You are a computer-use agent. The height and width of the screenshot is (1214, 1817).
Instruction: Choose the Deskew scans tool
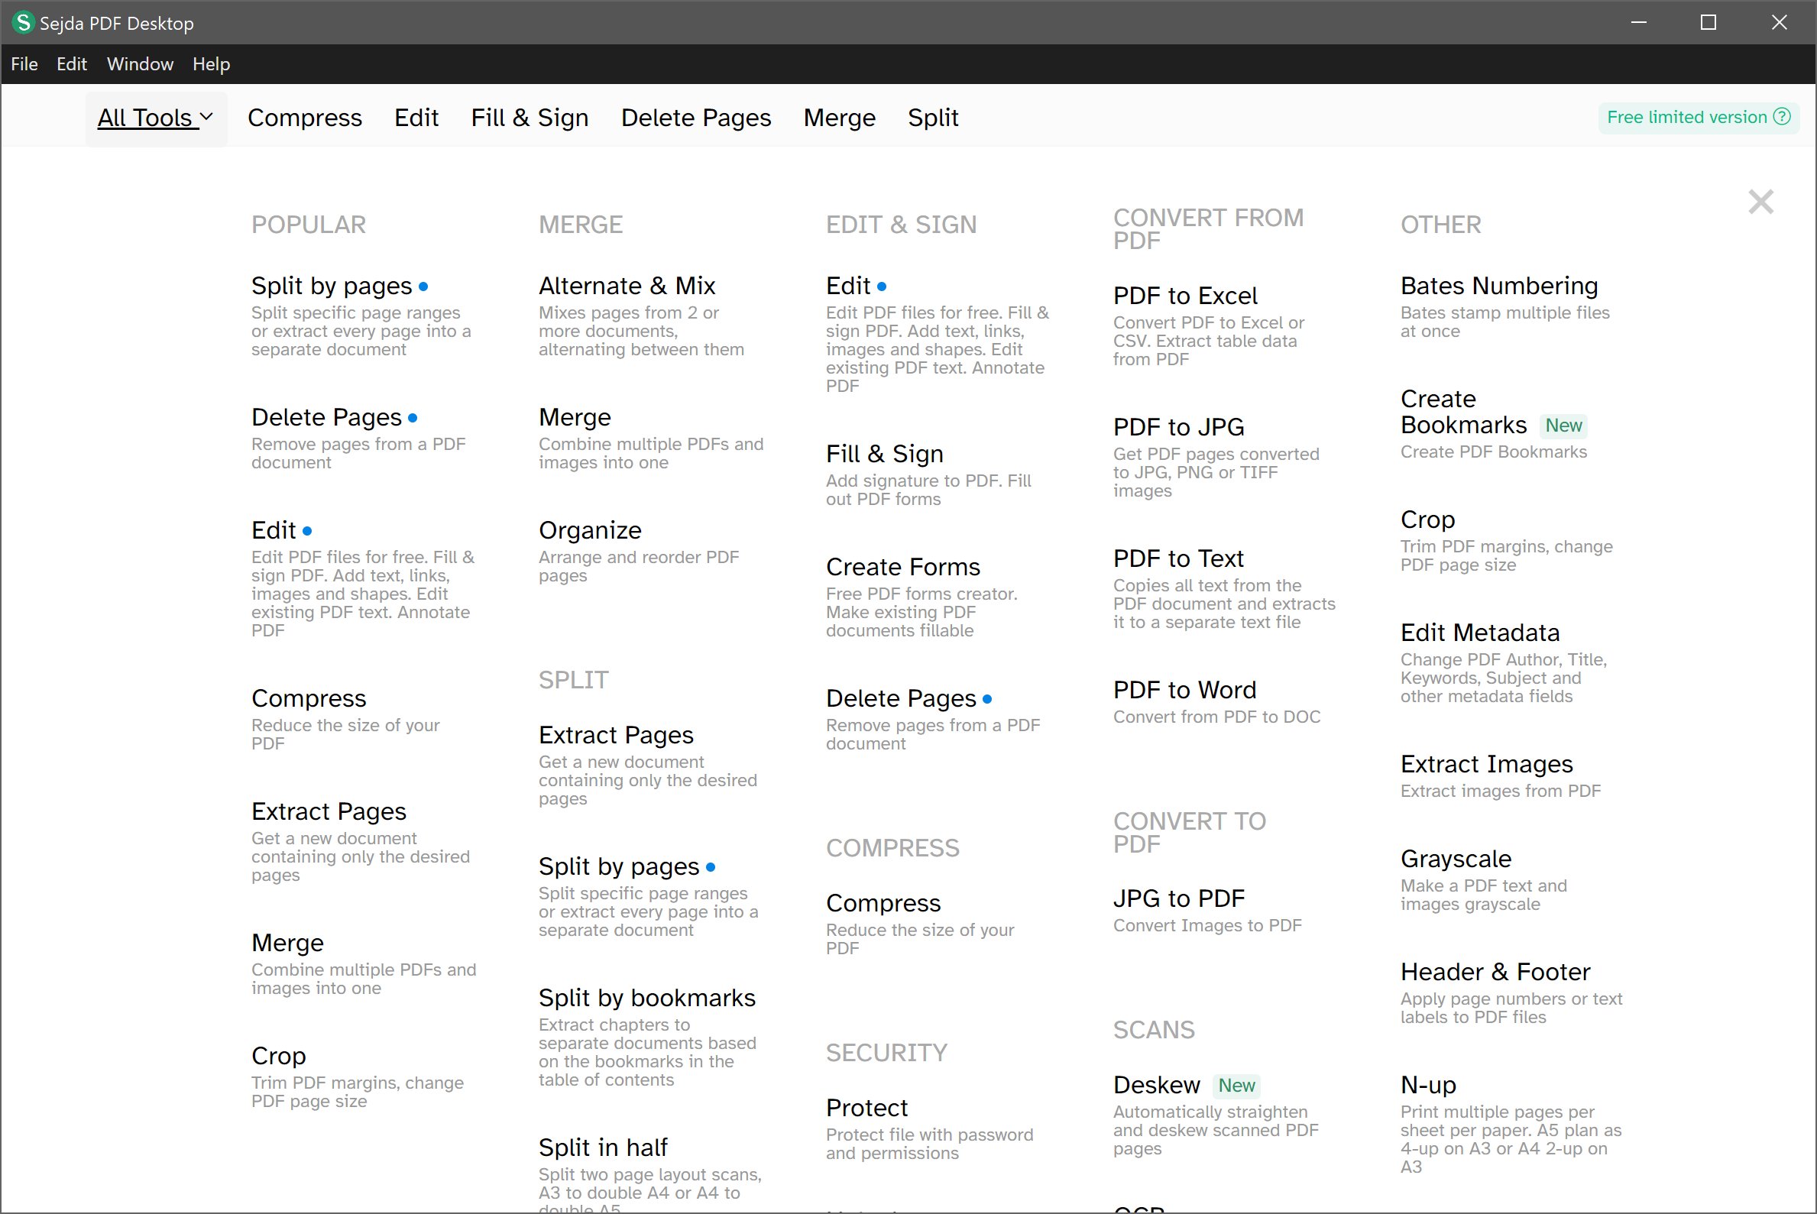tap(1156, 1085)
